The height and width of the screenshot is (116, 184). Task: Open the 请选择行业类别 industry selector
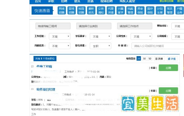pyautogui.click(x=94, y=26)
